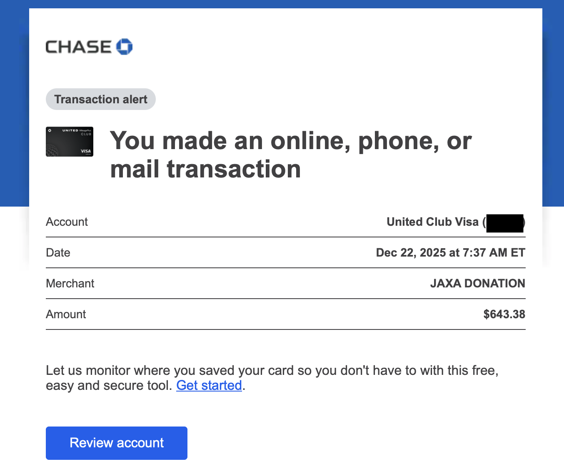Screen dimensions: 564x469
Task: Click the blue banner background
Action: point(14,104)
